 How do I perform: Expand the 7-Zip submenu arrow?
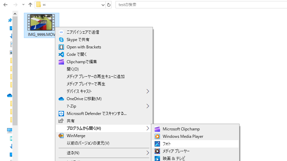[148, 106]
